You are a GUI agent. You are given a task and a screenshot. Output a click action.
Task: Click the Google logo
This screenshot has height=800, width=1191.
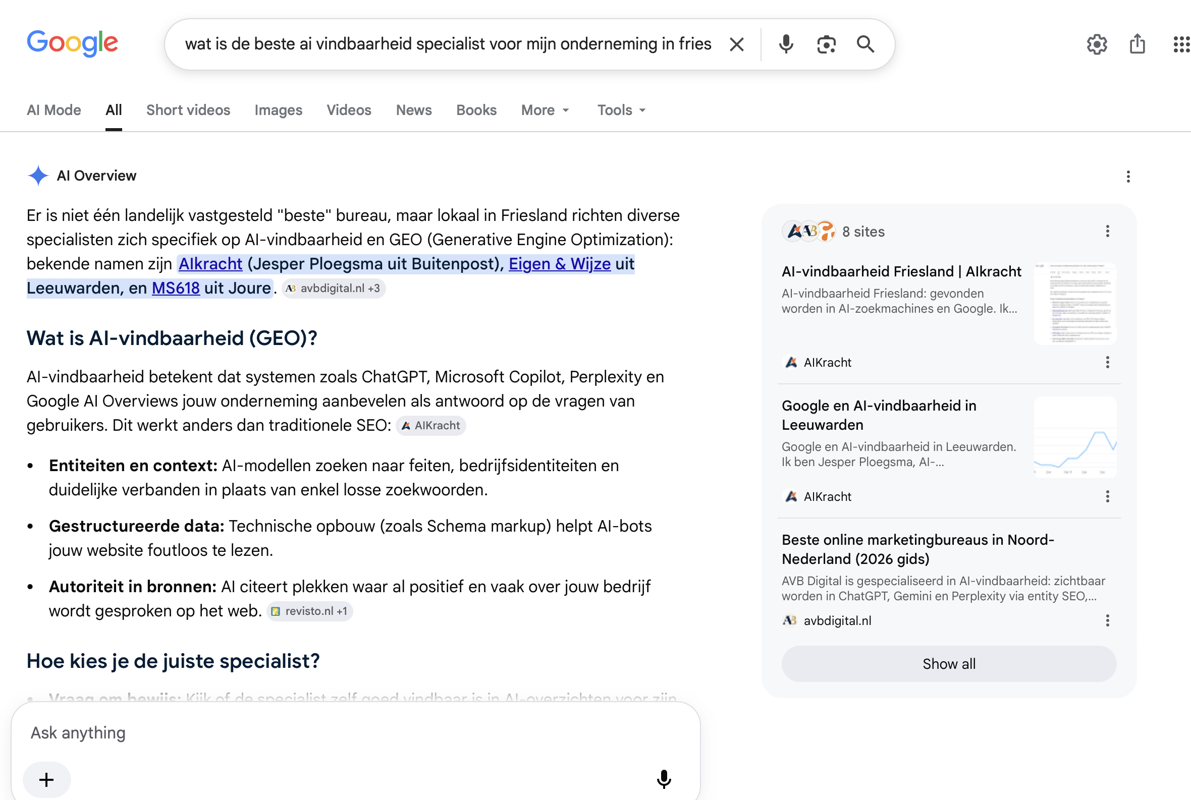(72, 43)
